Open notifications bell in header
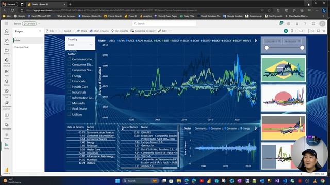This screenshot has width=330, height=185. (x=280, y=23)
